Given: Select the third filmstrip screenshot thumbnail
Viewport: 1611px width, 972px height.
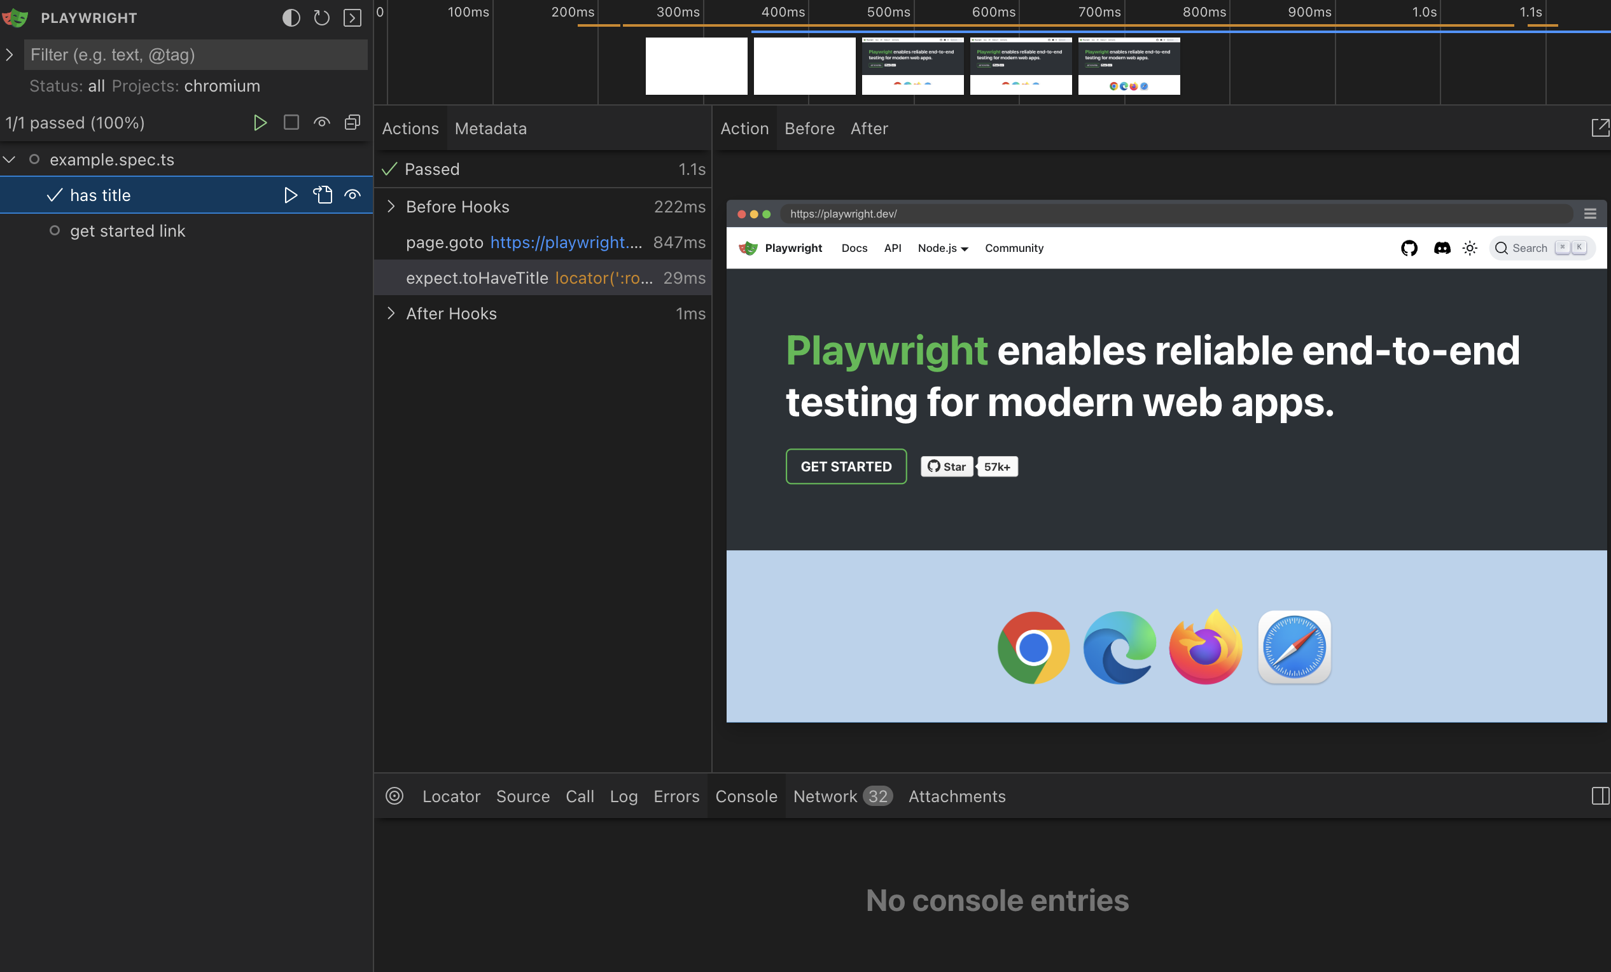Looking at the screenshot, I should point(912,66).
